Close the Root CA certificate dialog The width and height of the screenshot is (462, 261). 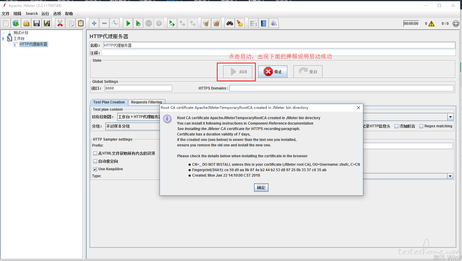coord(358,108)
